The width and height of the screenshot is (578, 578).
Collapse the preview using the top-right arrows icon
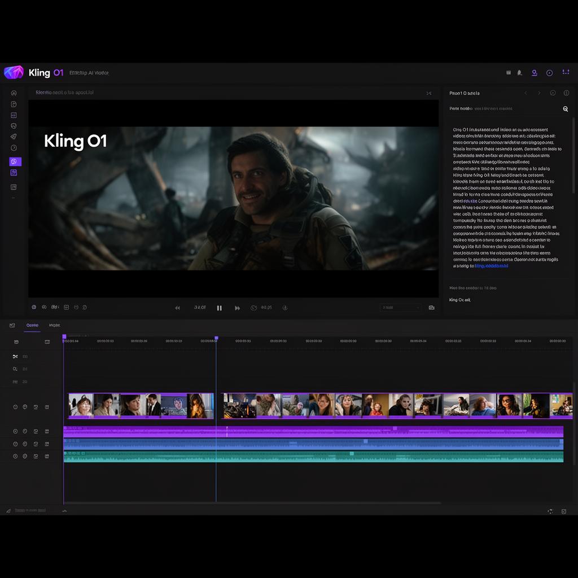429,93
